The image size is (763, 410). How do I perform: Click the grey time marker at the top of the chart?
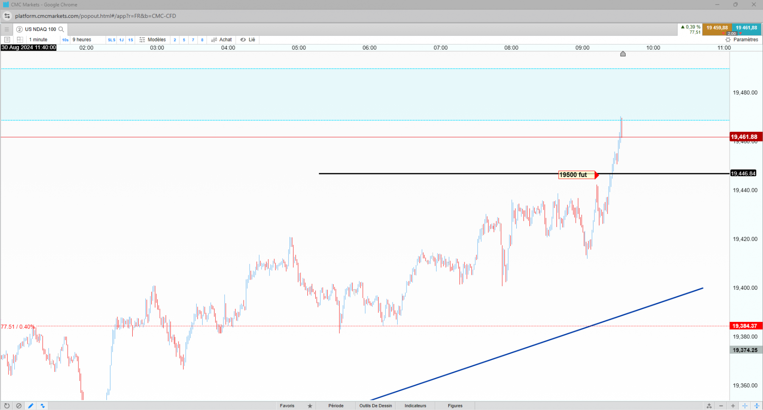click(x=623, y=54)
